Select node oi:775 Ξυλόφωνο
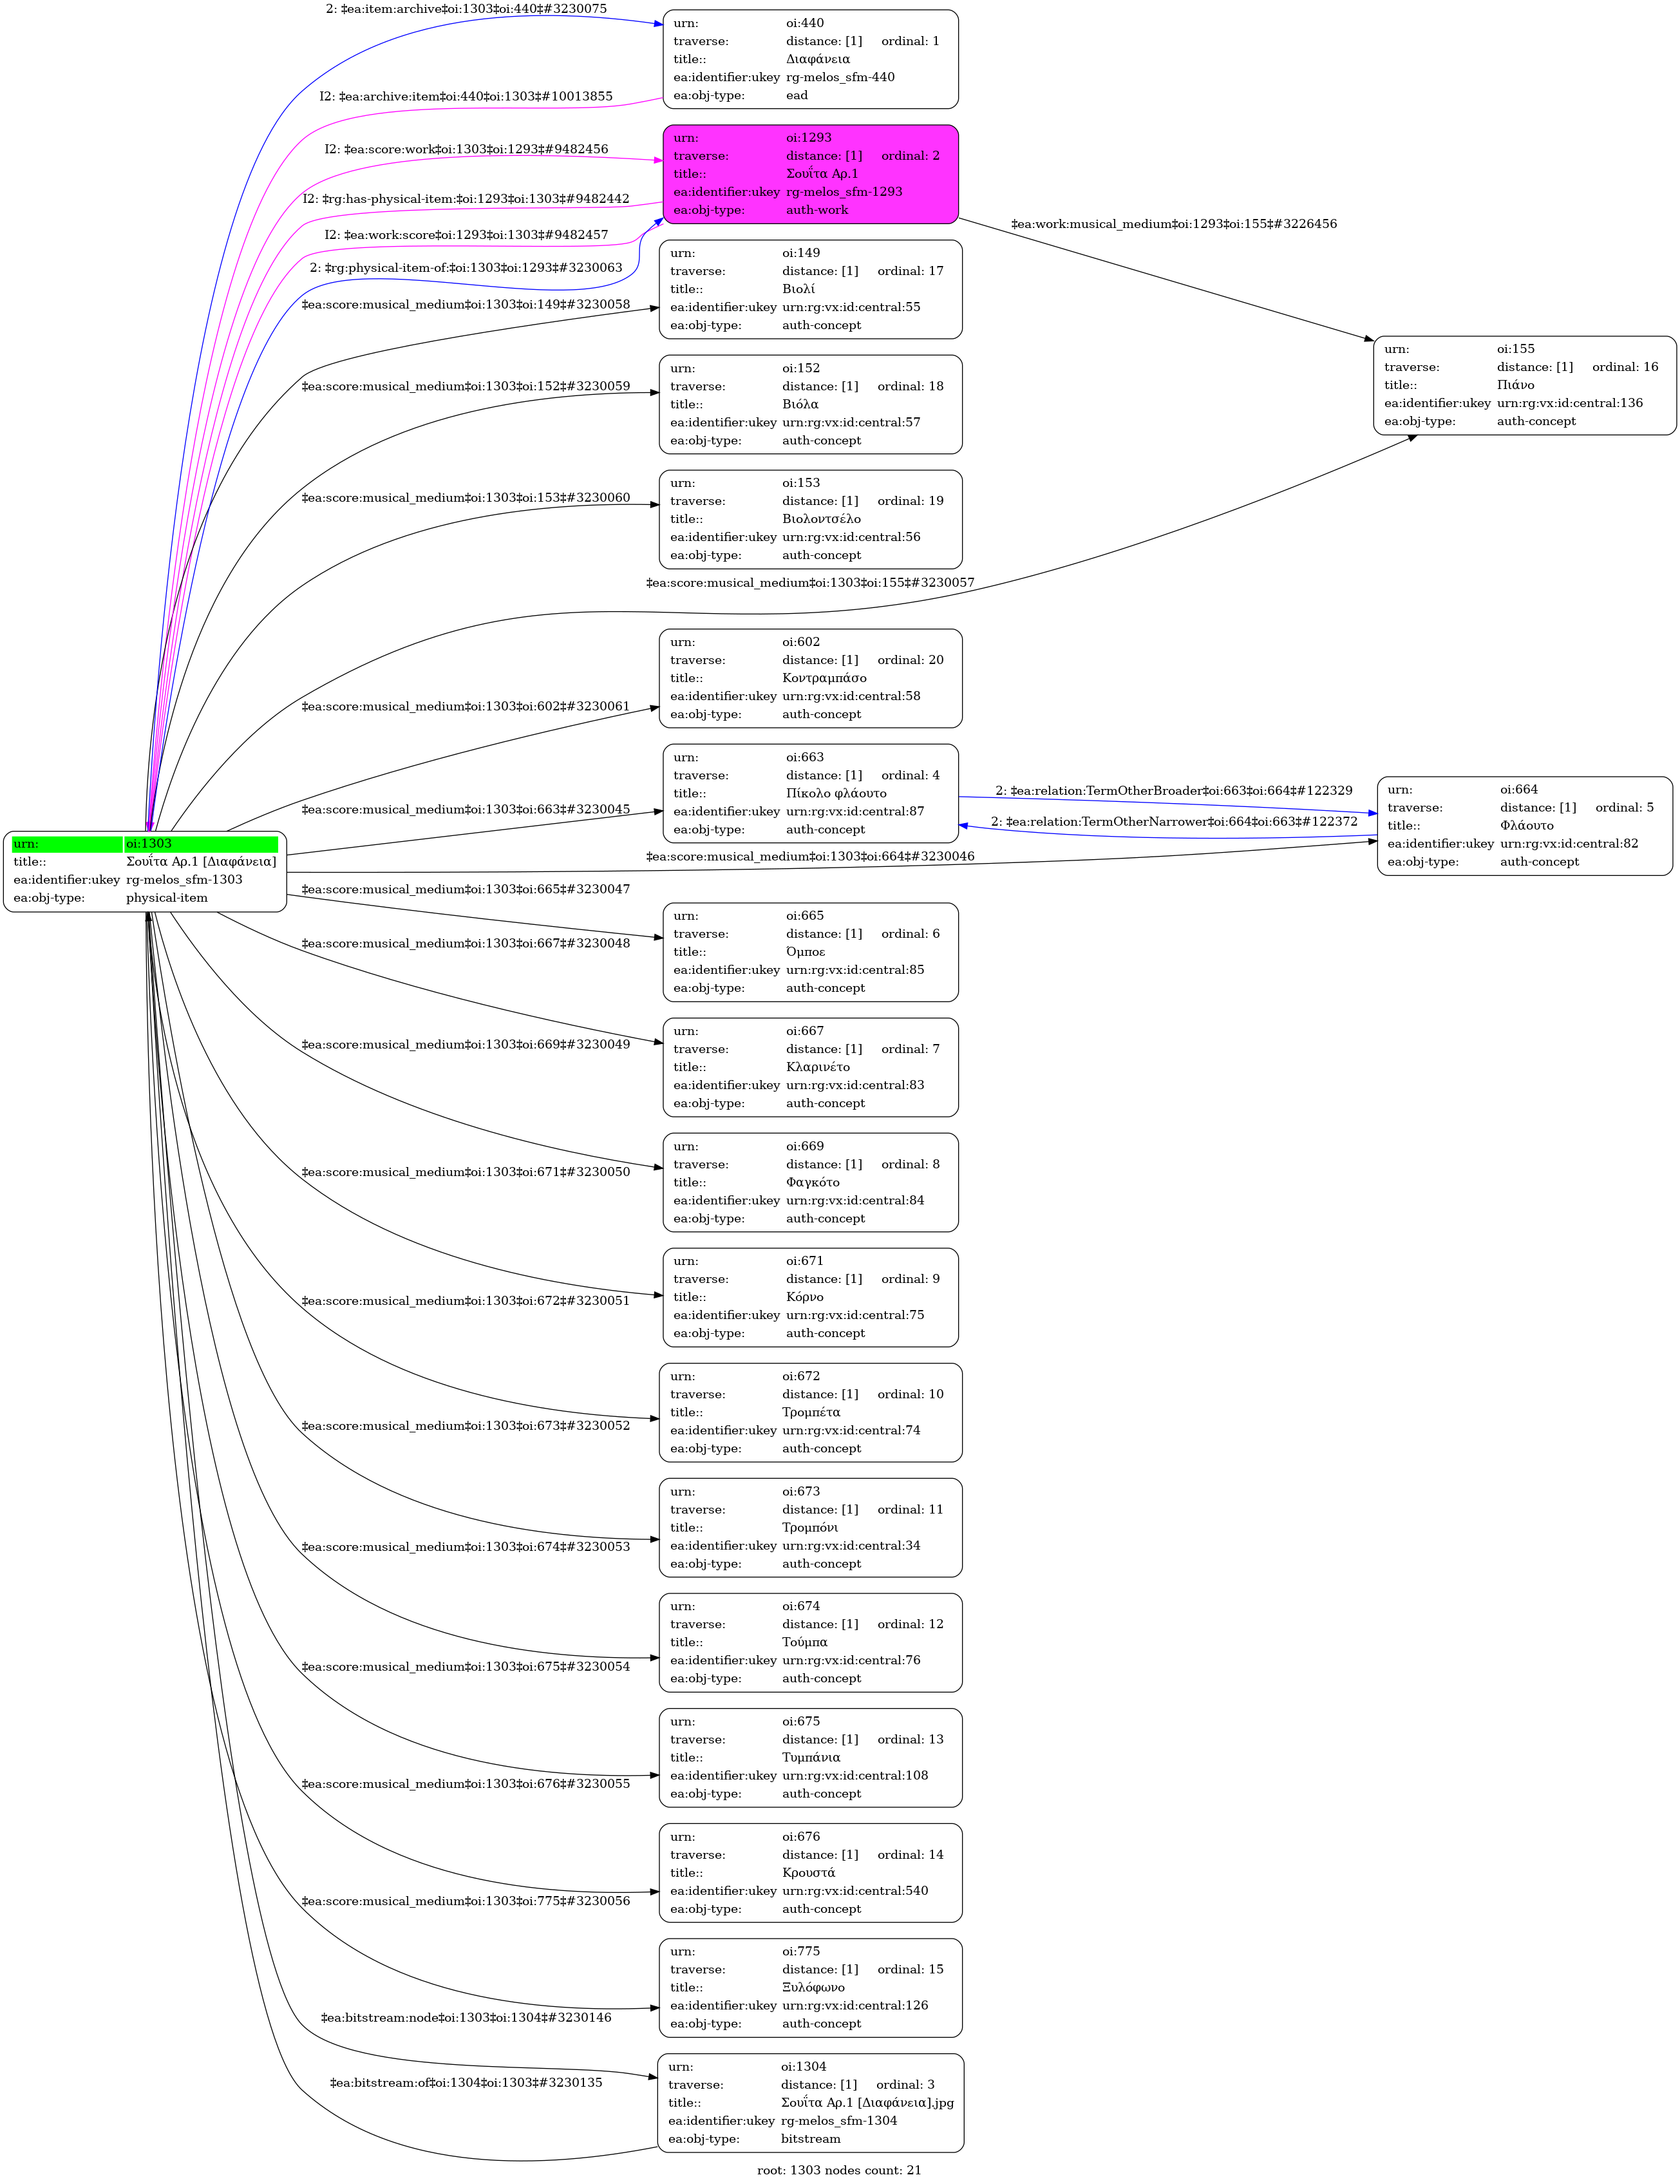This screenshot has width=1680, height=2184. [810, 1988]
